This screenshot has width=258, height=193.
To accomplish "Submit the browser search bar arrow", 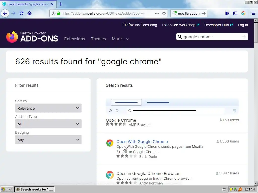I will 204,13.
